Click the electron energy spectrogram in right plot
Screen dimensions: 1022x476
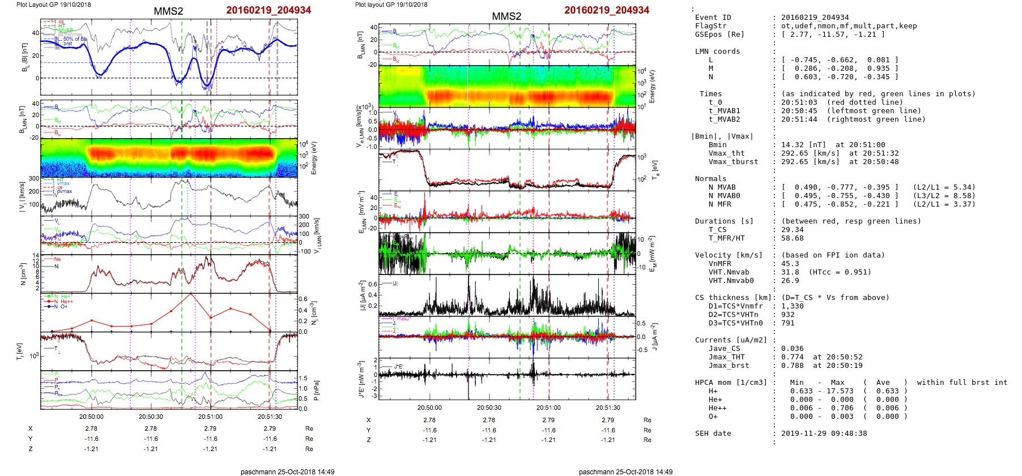click(506, 86)
